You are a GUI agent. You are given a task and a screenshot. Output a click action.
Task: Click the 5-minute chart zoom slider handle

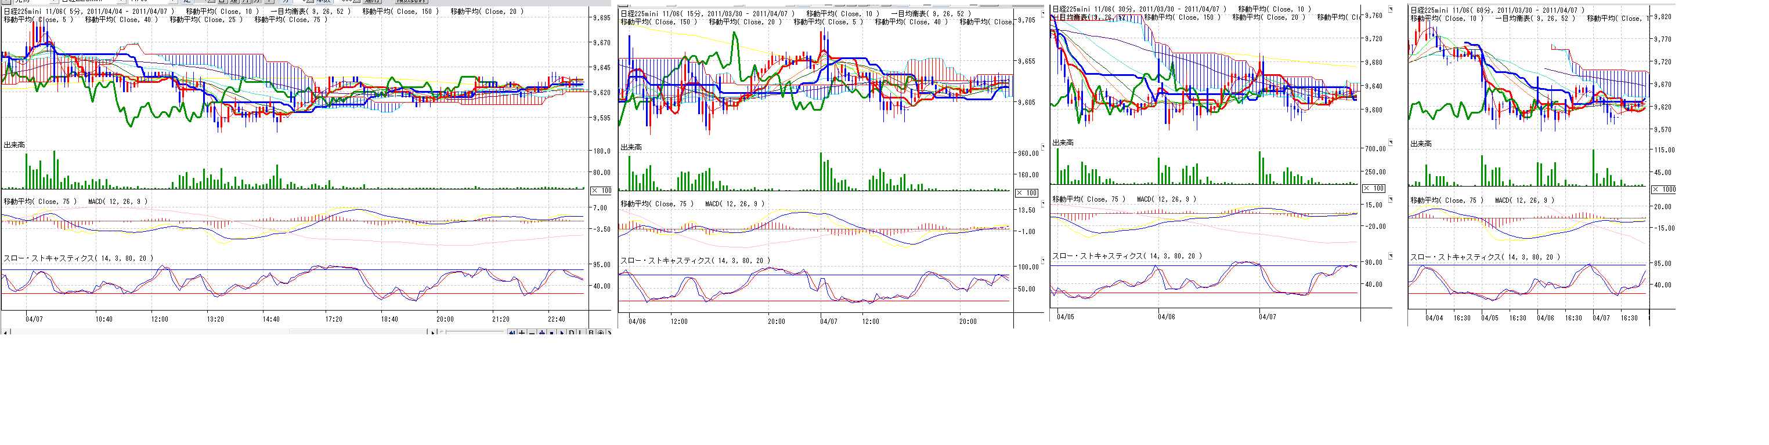pyautogui.click(x=443, y=332)
